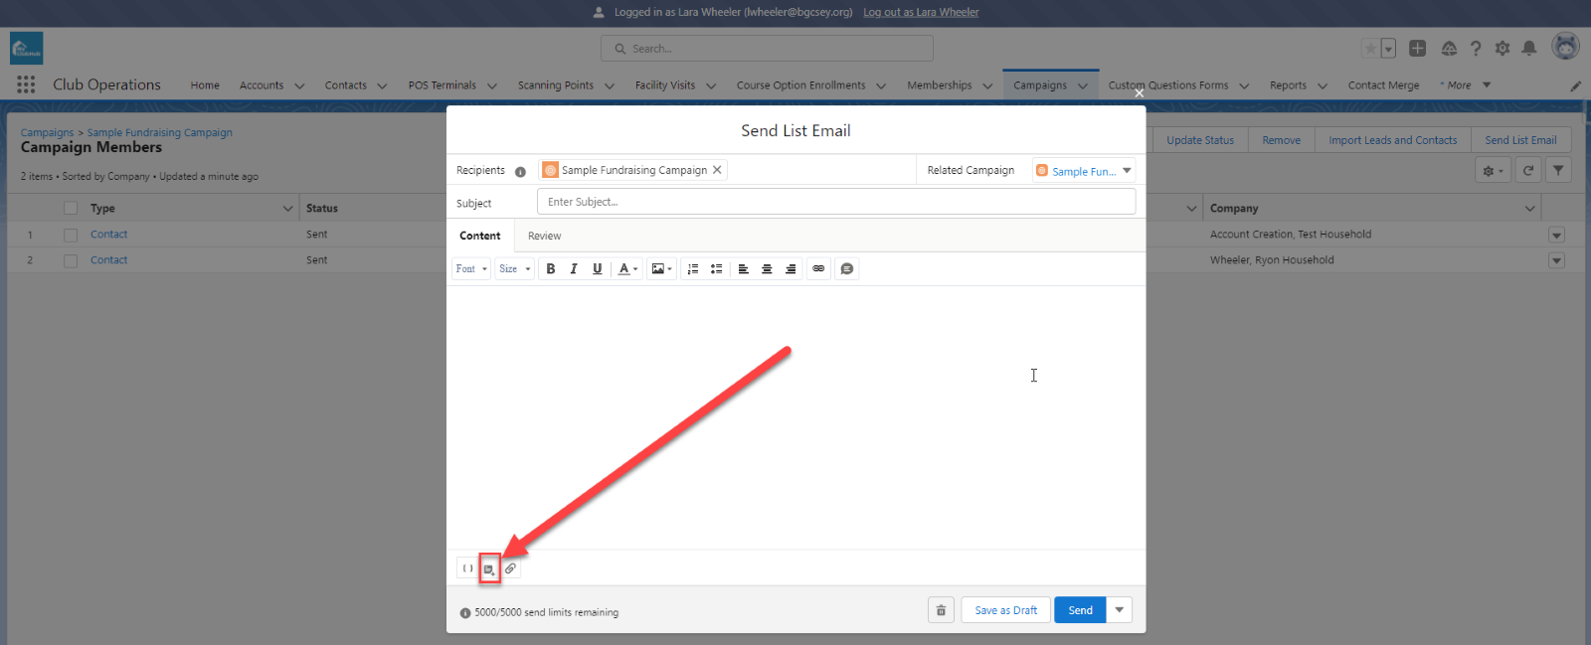This screenshot has width=1591, height=645.
Task: Open Sample Fundraising Campaign breadcrumb link
Action: pos(159,132)
